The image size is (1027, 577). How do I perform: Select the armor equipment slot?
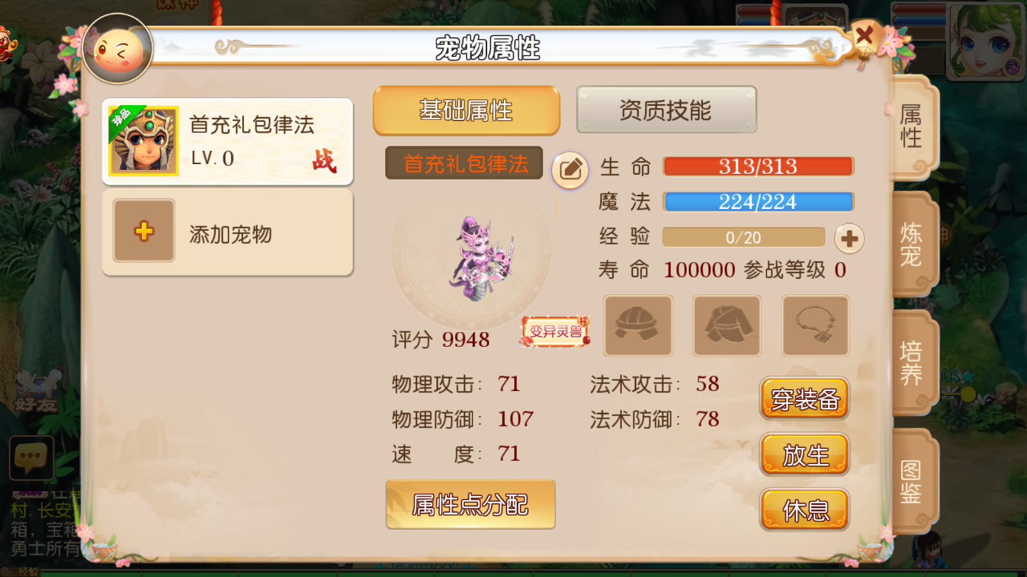tap(727, 326)
